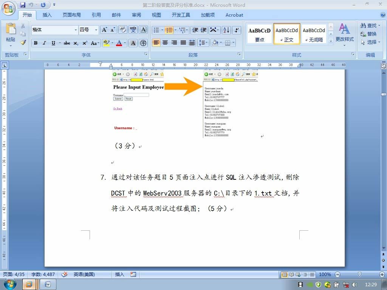Click the zoom slider handle
Viewport: 387px width, 290px height.
[359, 275]
